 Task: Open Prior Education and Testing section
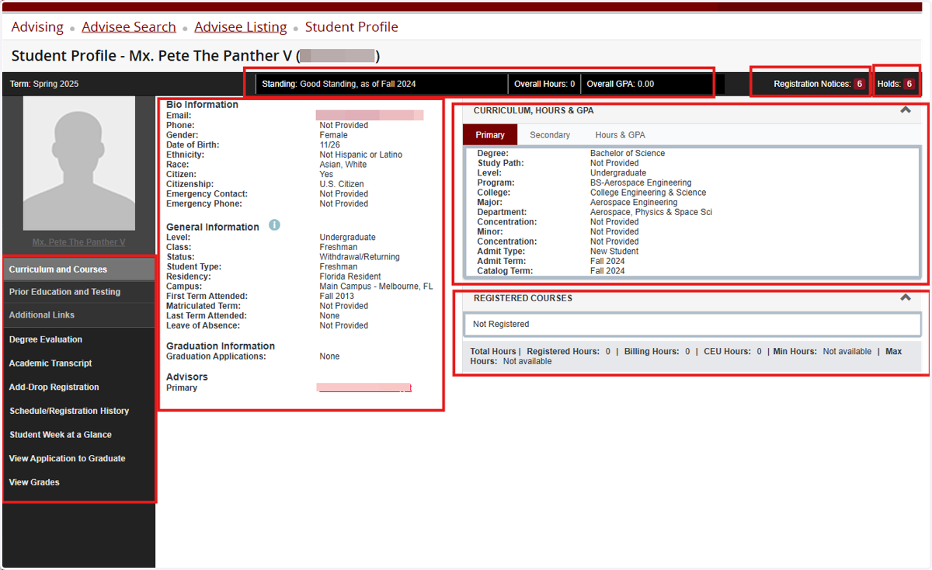pyautogui.click(x=79, y=292)
